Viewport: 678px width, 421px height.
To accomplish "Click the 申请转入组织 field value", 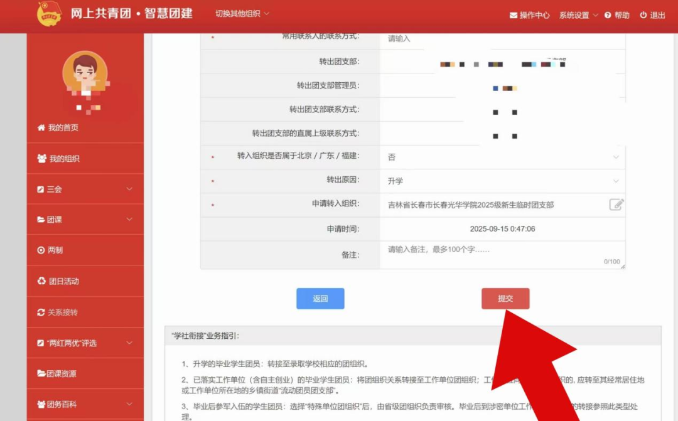I will (470, 205).
